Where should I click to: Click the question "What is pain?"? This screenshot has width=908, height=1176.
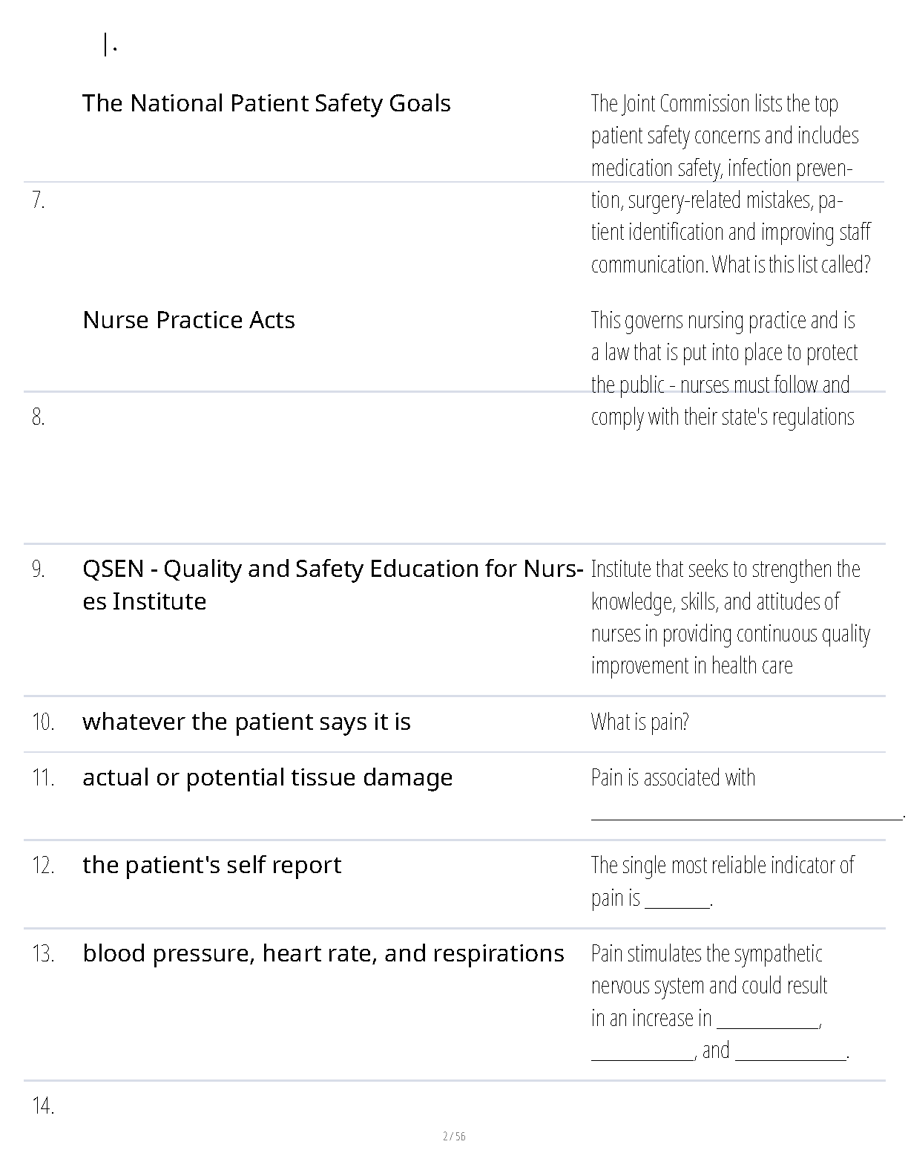click(x=639, y=722)
